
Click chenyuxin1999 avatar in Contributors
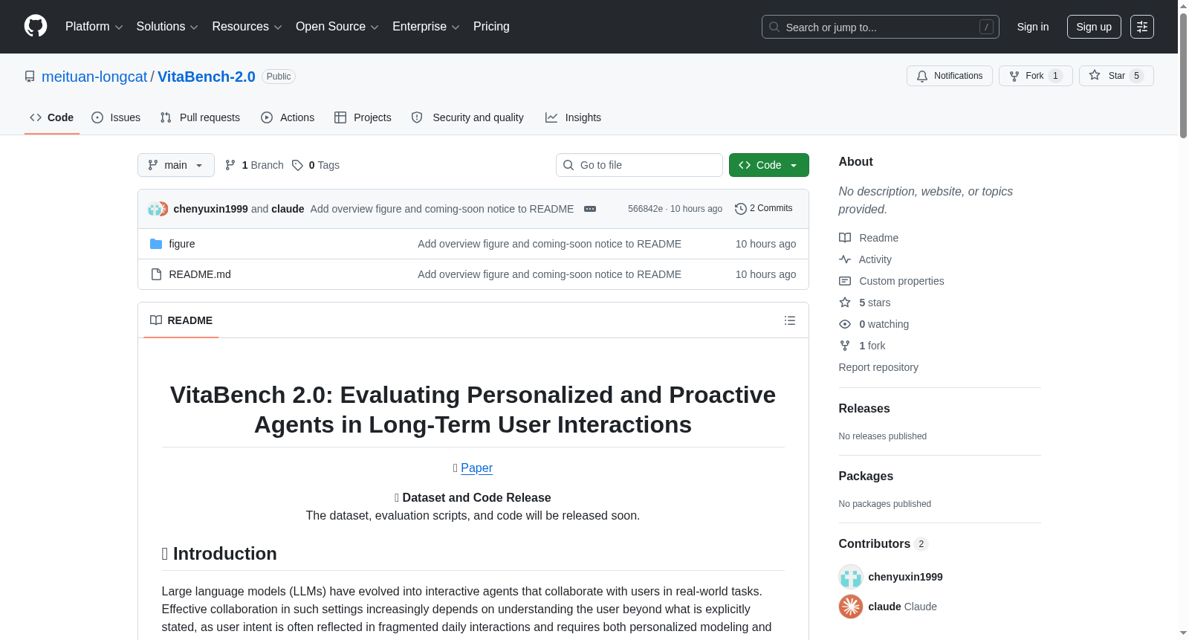(x=851, y=577)
